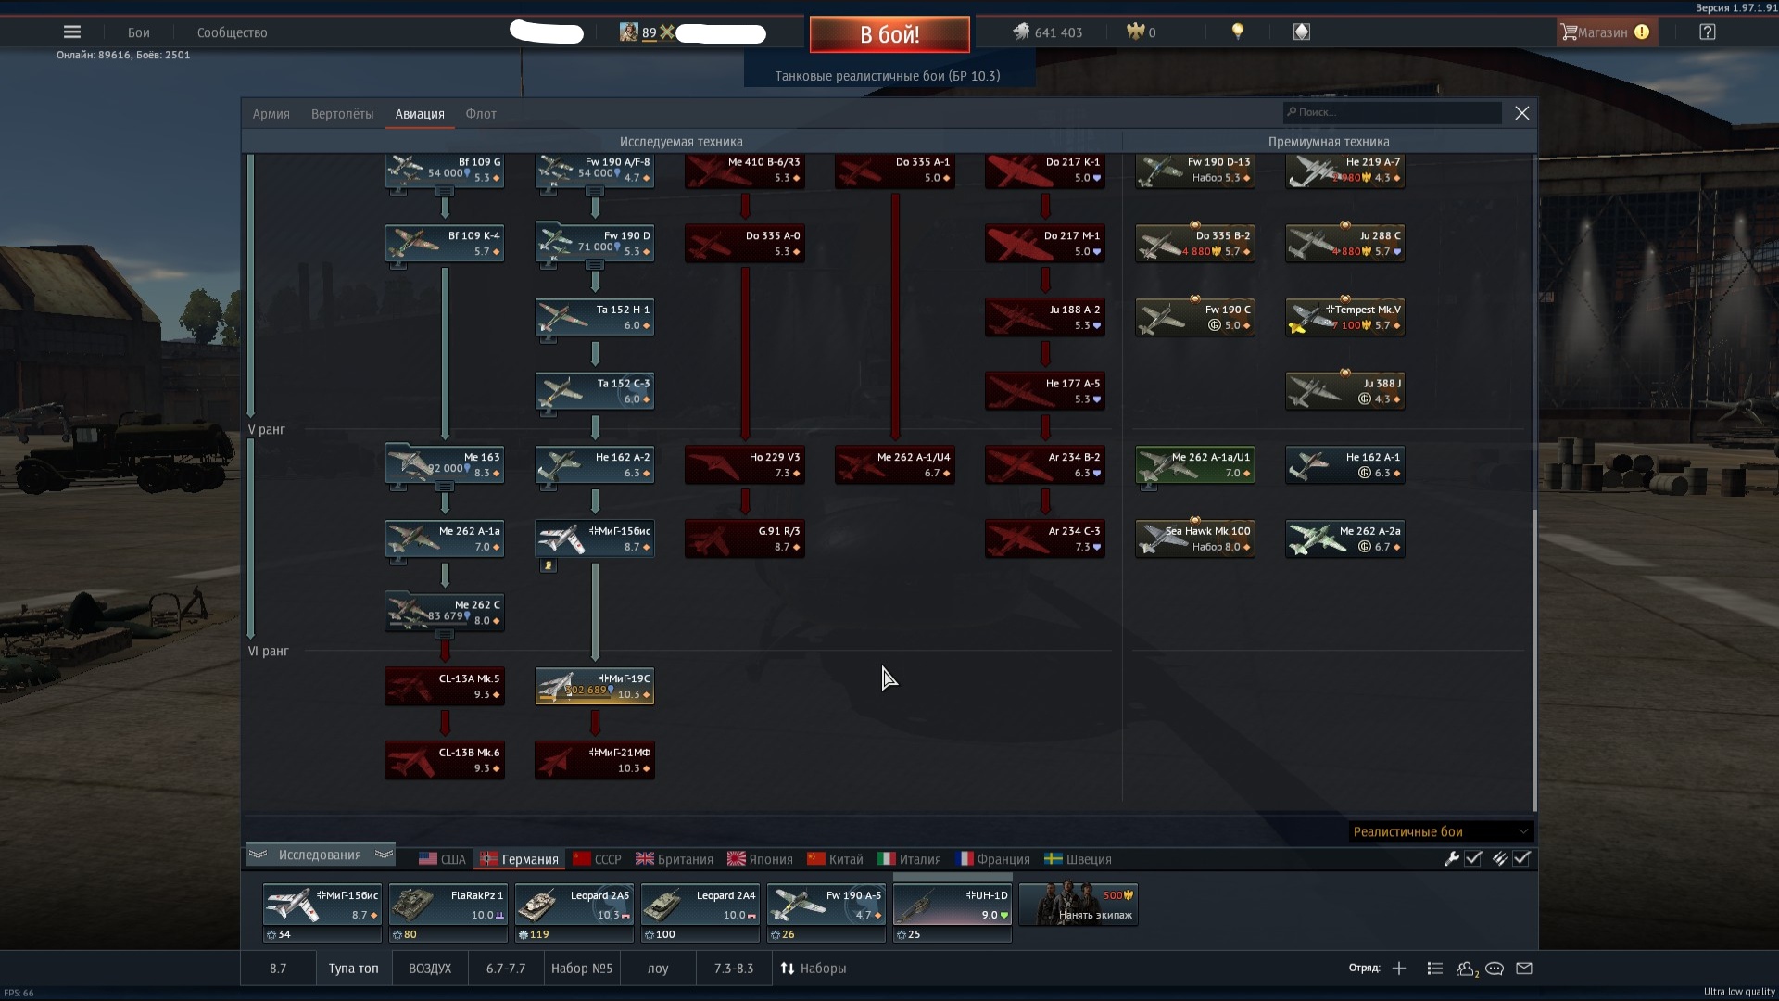Viewport: 1779px width, 1001px height.
Task: Switch to the Вертолёты tab
Action: coord(343,114)
